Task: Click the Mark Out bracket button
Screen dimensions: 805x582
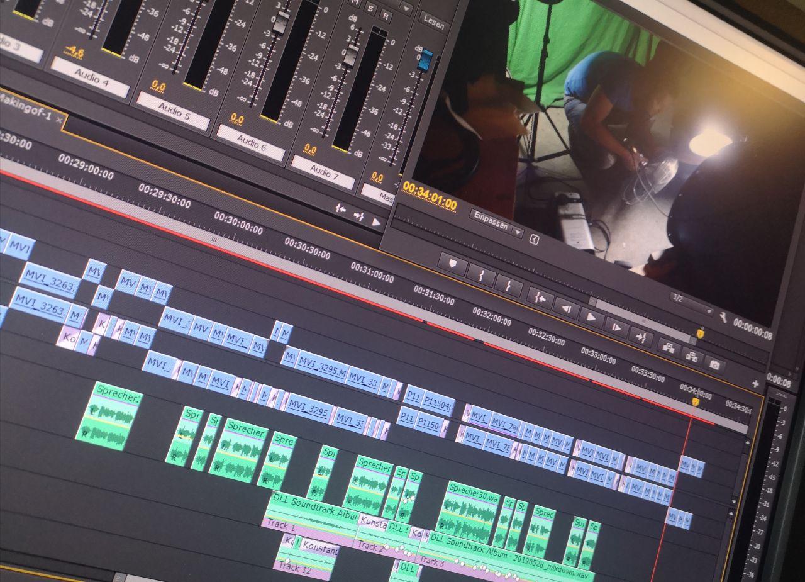Action: click(x=508, y=285)
